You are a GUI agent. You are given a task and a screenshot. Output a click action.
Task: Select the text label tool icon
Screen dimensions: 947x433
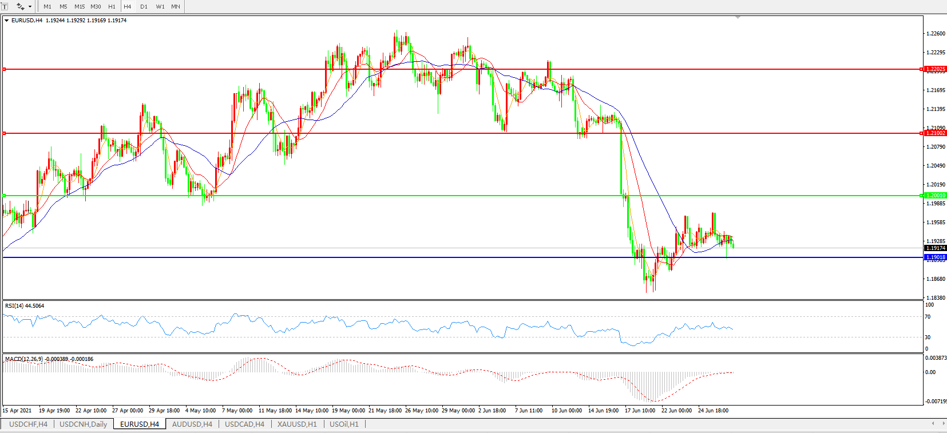pos(5,6)
